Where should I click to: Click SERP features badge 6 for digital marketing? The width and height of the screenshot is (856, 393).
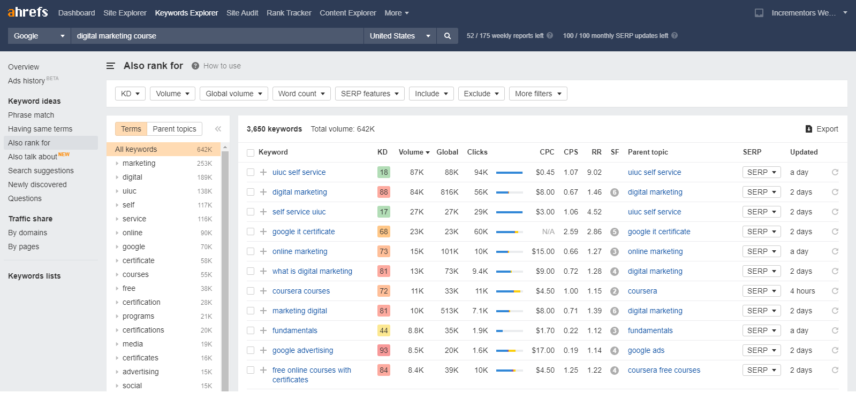coord(615,192)
